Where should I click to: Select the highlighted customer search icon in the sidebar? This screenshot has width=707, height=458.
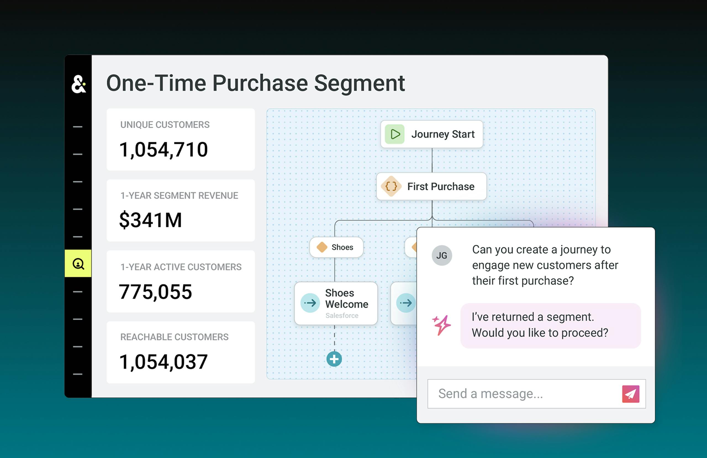78,264
